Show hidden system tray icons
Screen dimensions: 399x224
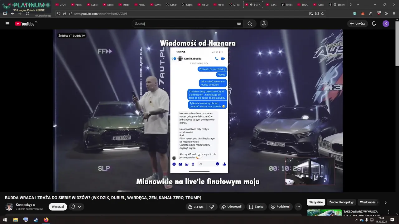357,220
